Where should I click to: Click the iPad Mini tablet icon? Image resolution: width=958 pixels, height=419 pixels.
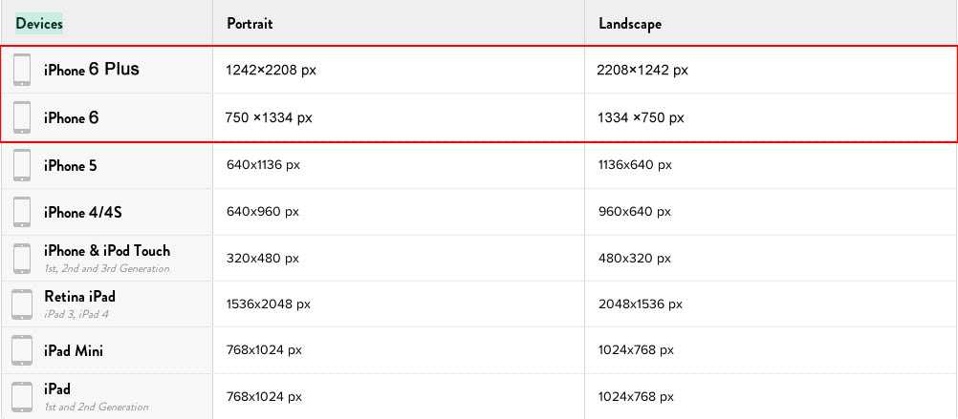[x=22, y=350]
